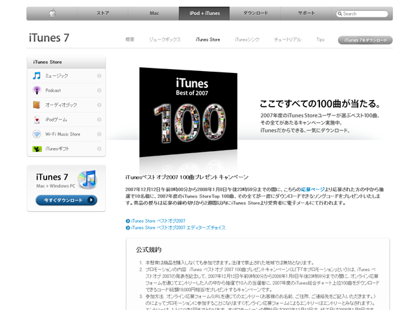Open Wi-Fi Music Store sidebar link

63,134
